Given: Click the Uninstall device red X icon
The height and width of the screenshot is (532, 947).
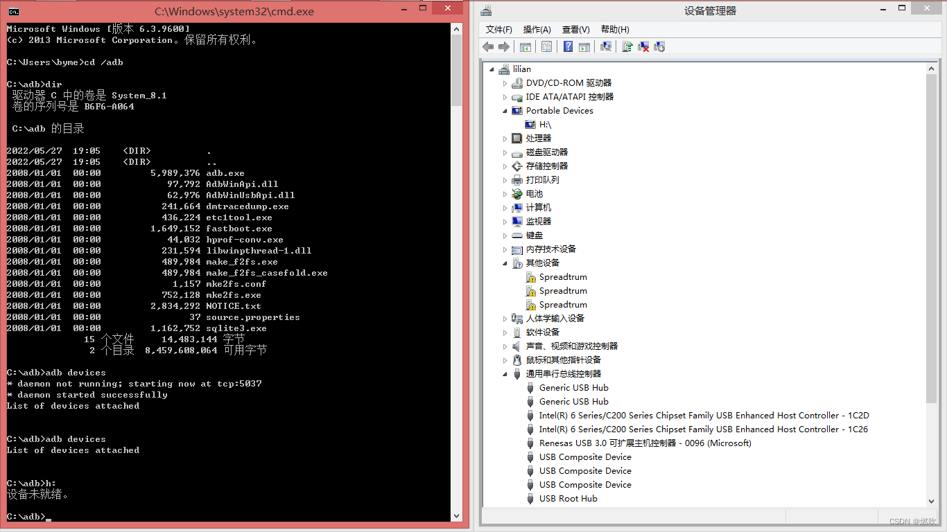Looking at the screenshot, I should tap(643, 46).
